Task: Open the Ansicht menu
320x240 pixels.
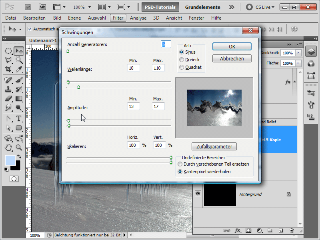Action: click(174, 18)
